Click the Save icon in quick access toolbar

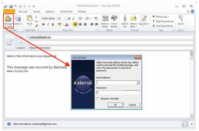click(11, 6)
